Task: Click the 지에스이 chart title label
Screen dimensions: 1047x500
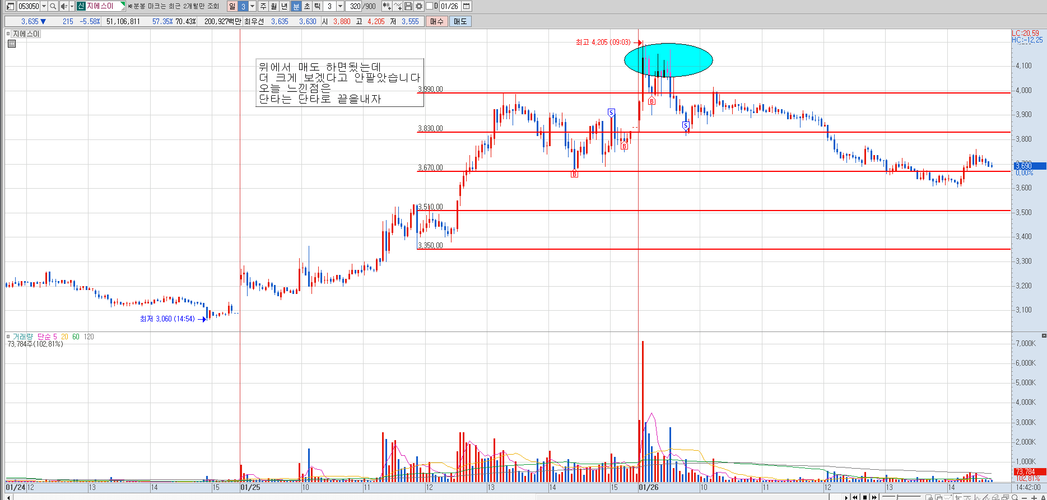Action: tap(26, 34)
